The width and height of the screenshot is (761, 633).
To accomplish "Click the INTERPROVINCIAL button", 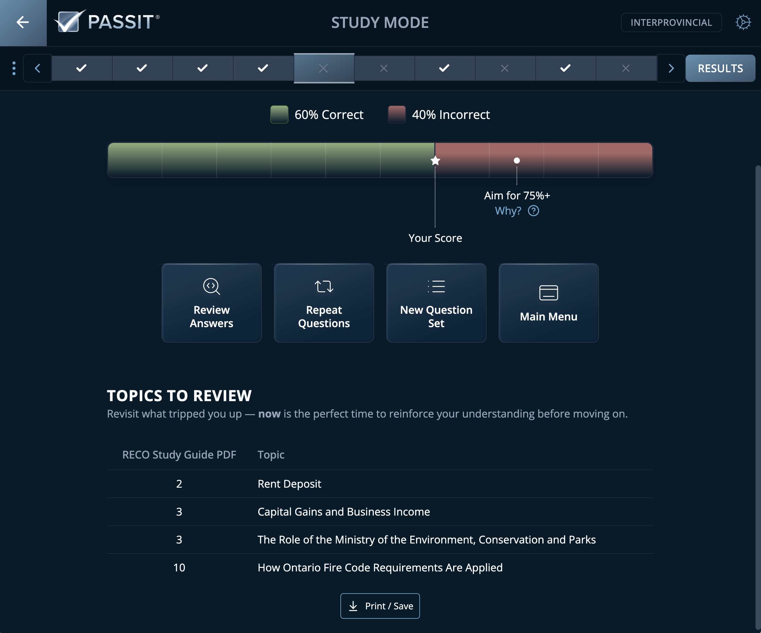I will (x=671, y=22).
